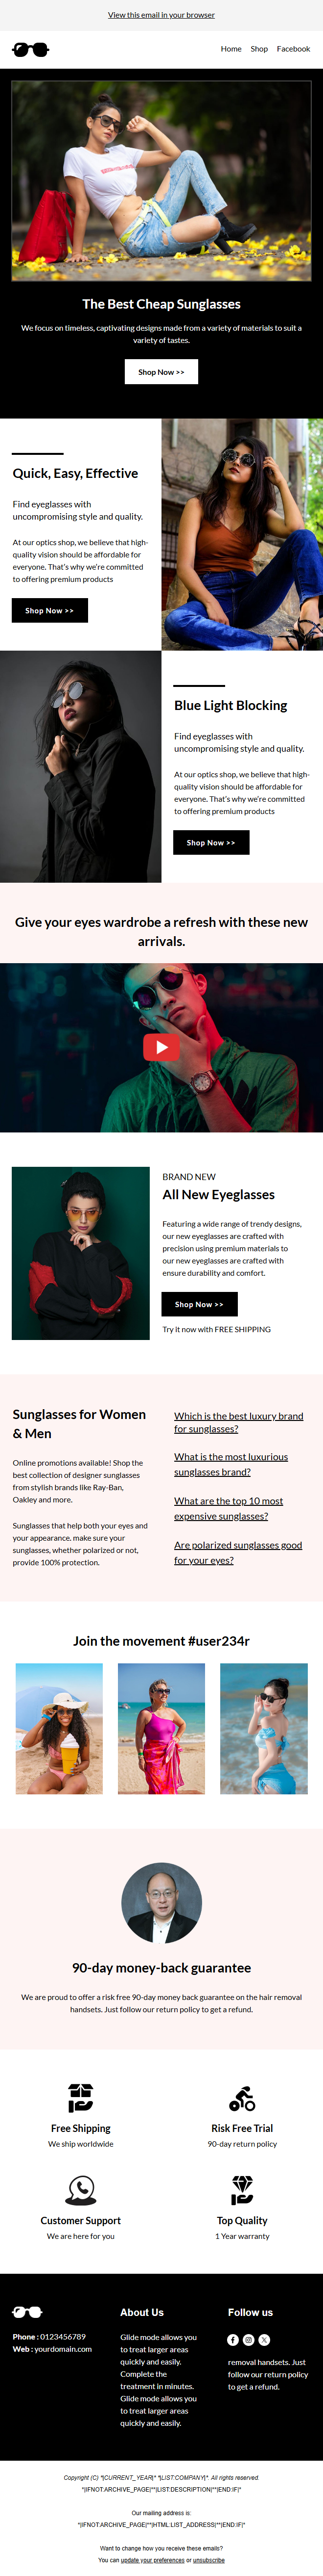Click the footer sunglasses logo
The height and width of the screenshot is (2576, 323).
pyautogui.click(x=27, y=2311)
